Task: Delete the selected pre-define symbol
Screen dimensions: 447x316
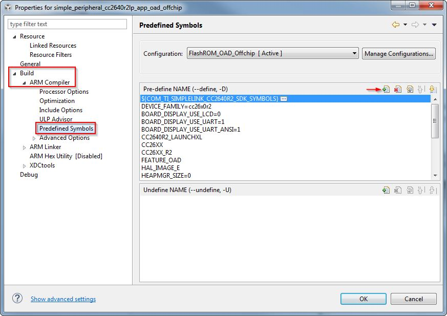Action: 398,89
